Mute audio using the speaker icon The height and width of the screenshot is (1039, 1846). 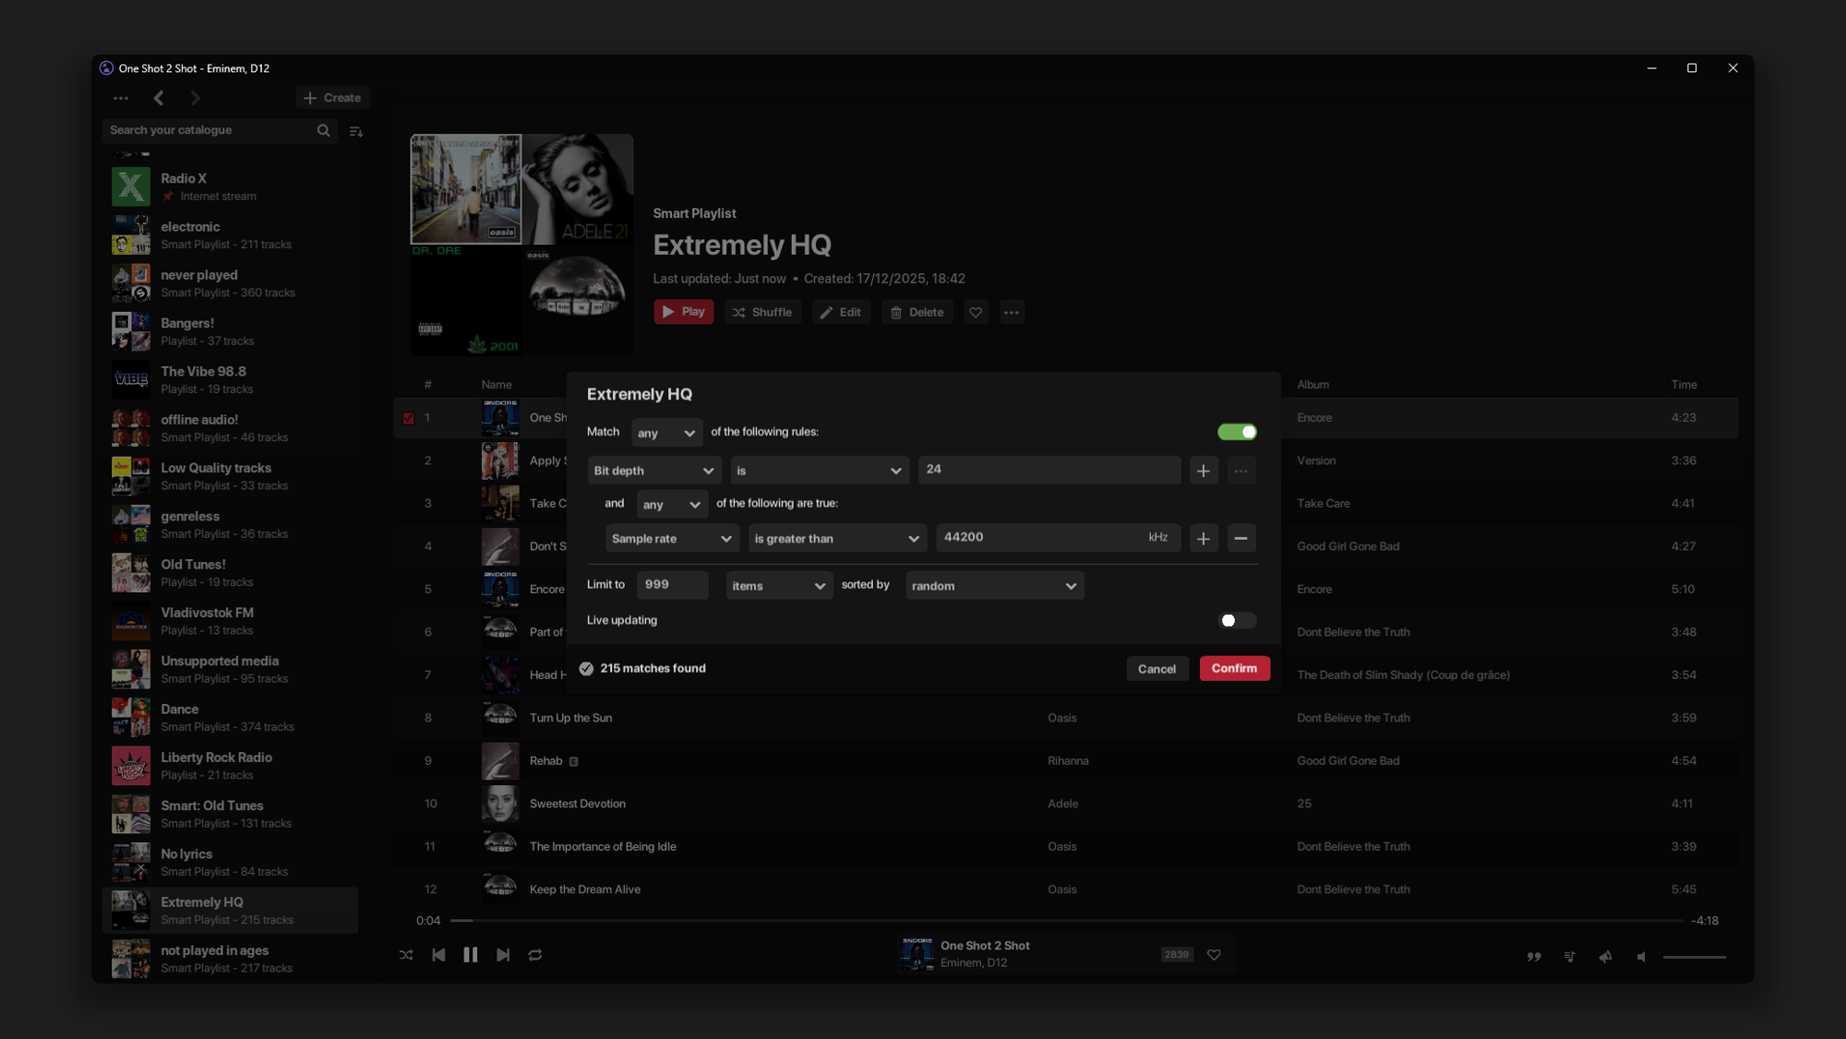coord(1642,957)
